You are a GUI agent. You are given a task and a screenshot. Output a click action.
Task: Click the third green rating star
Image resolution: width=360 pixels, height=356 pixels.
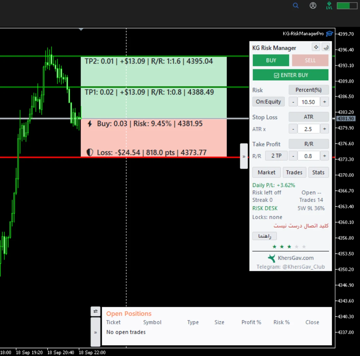click(x=289, y=247)
